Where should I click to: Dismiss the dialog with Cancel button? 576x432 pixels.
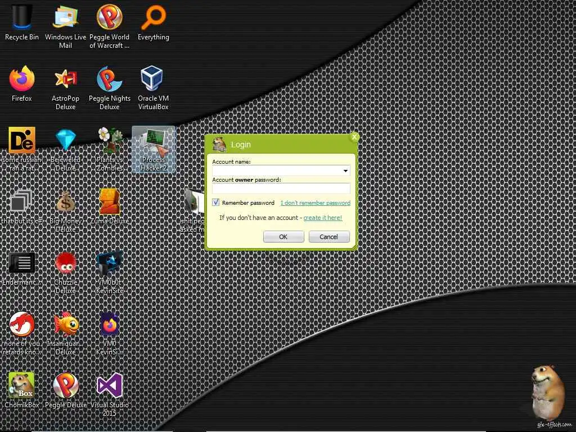click(x=328, y=237)
